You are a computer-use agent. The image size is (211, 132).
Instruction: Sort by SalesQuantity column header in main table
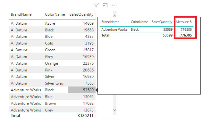coord(81,14)
